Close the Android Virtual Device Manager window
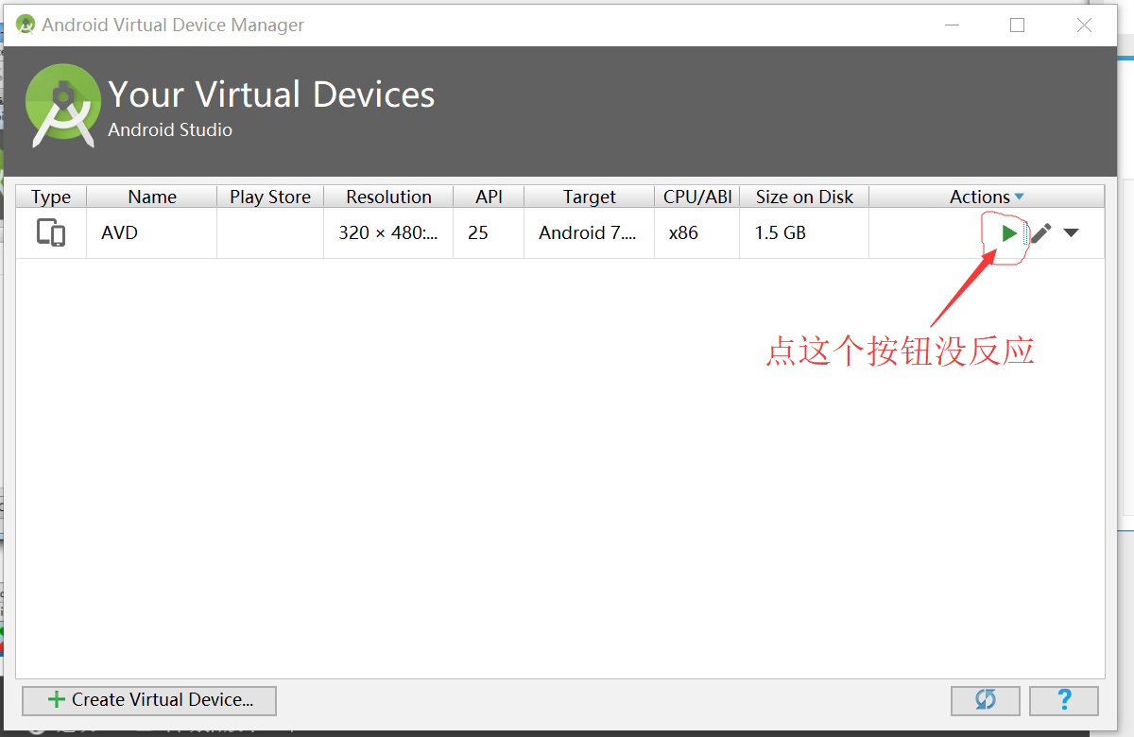The height and width of the screenshot is (737, 1134). (x=1084, y=26)
